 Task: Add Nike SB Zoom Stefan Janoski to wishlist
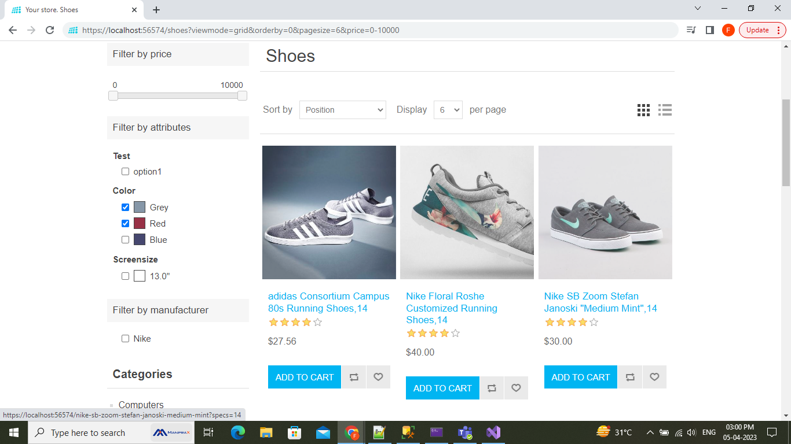click(654, 376)
